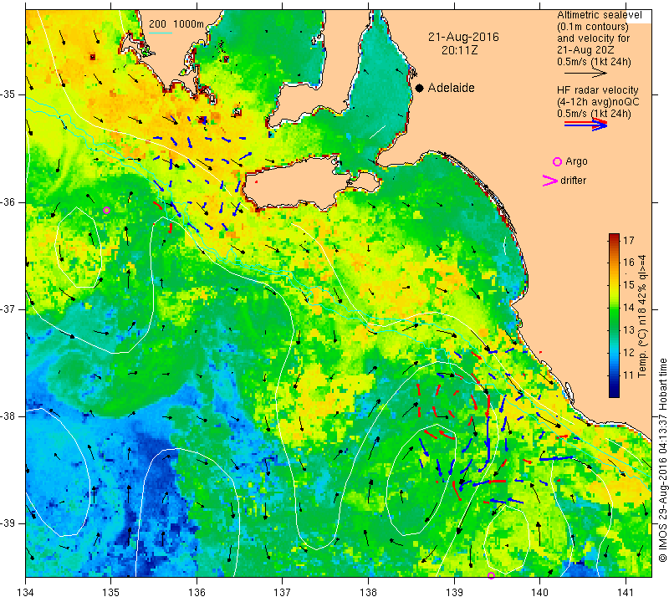The width and height of the screenshot is (669, 602).
Task: Click the black Adelaide city dot marker
Action: click(420, 88)
